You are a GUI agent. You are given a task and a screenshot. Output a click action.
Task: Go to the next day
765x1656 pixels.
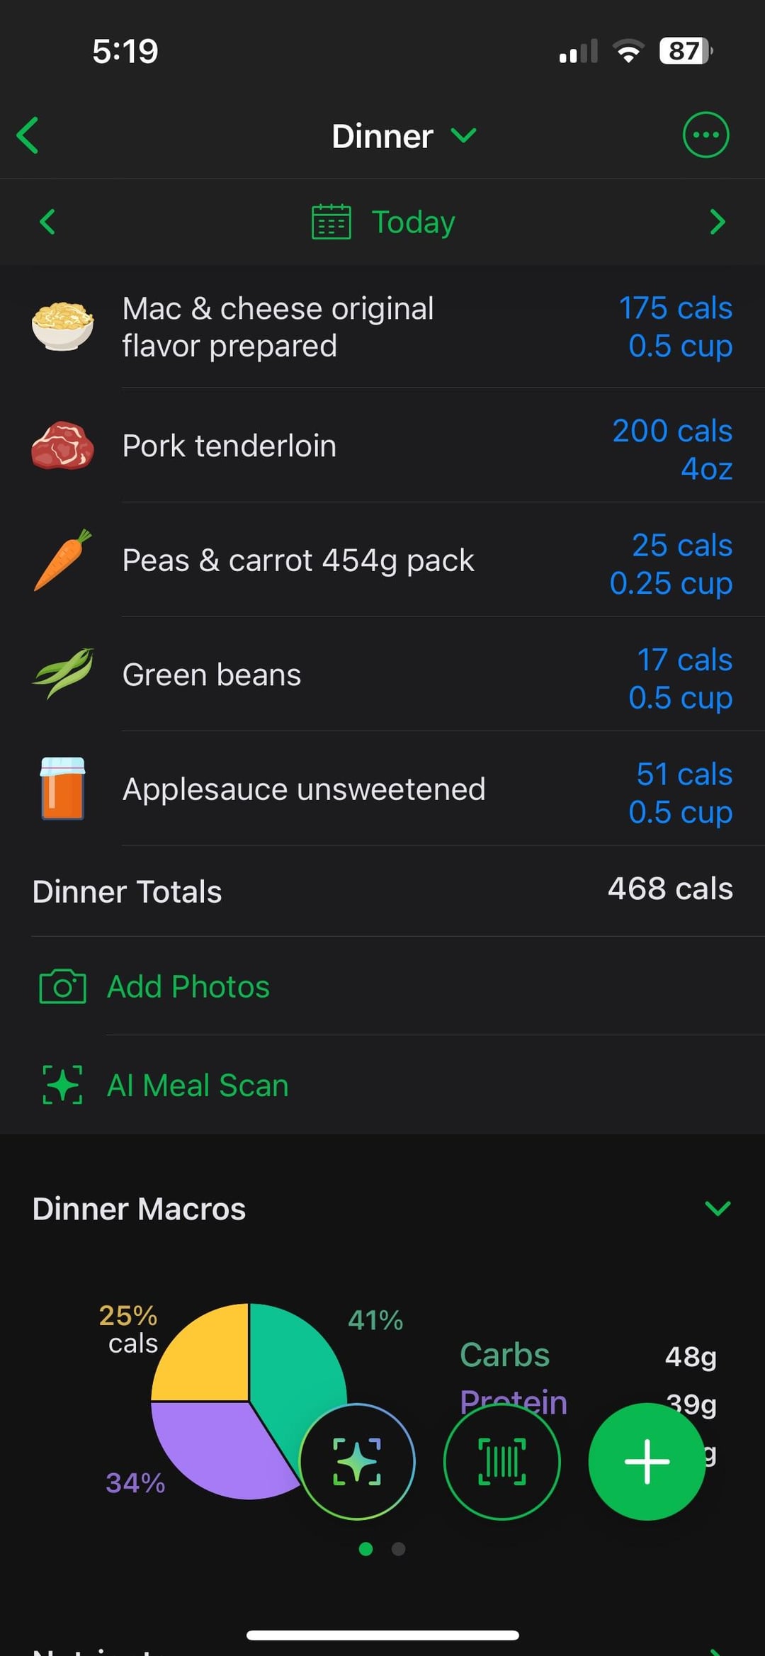717,222
